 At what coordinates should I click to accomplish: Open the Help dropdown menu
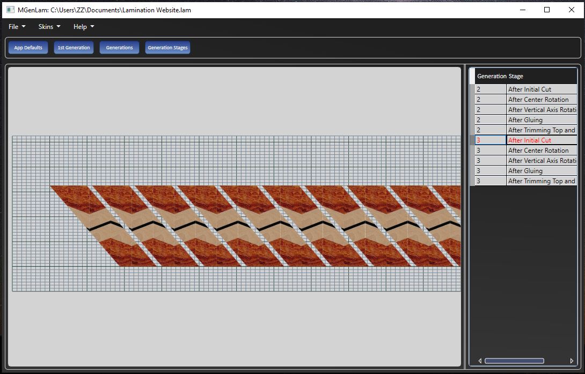[x=84, y=27]
